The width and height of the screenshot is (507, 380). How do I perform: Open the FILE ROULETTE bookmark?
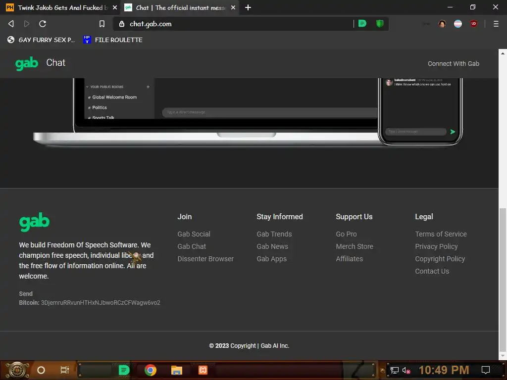point(113,40)
